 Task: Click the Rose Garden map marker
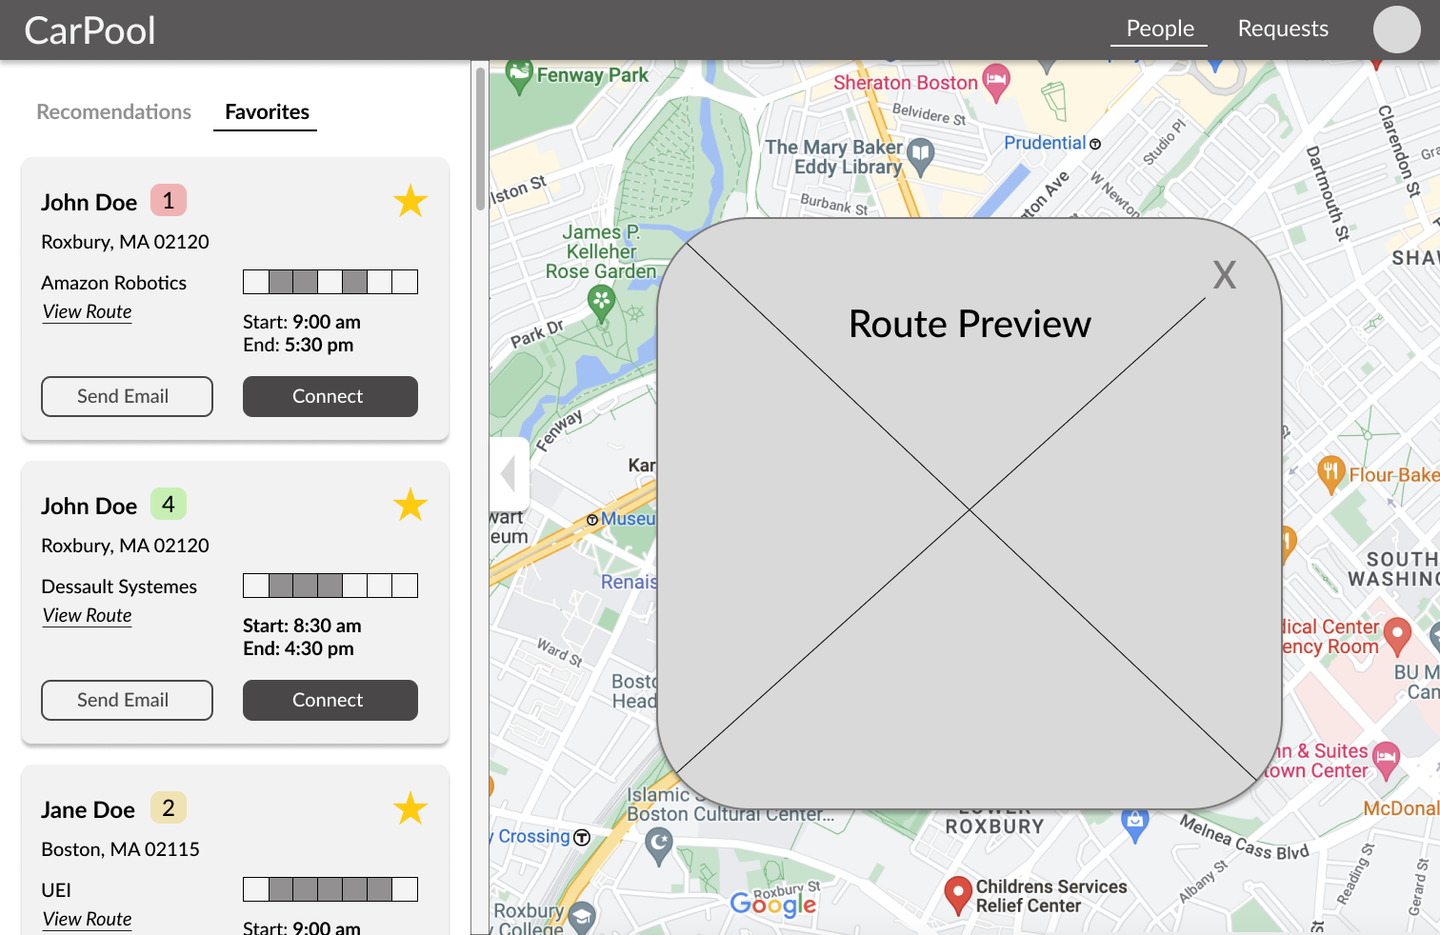click(x=601, y=304)
